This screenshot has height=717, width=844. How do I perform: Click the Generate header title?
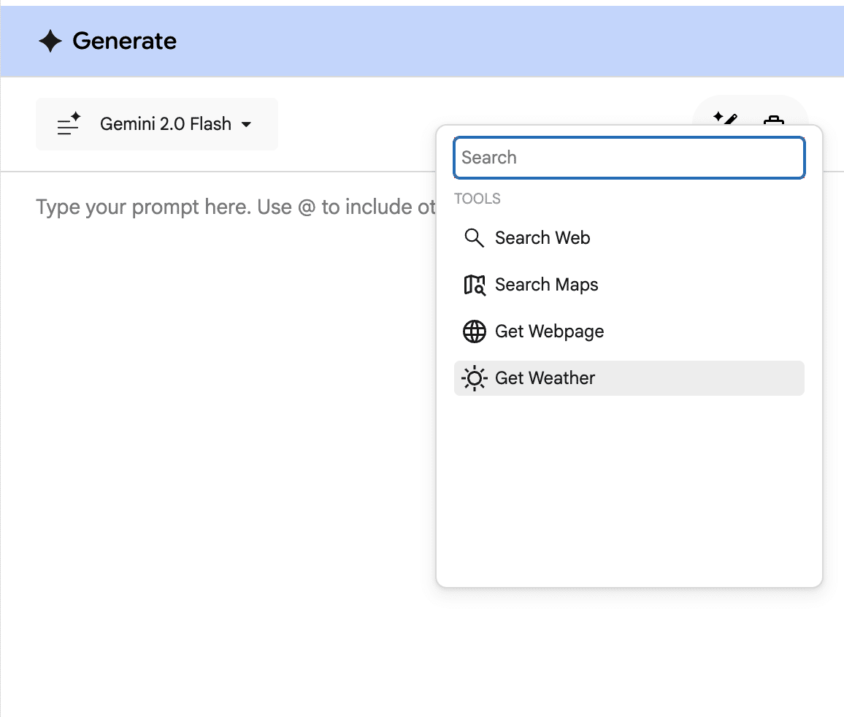[x=124, y=41]
